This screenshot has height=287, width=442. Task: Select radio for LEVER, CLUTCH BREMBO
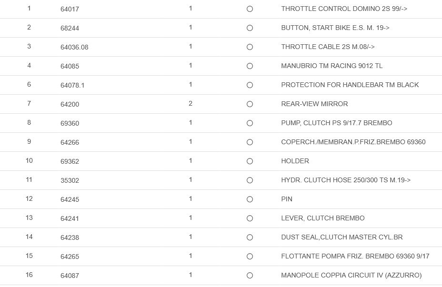(x=250, y=218)
